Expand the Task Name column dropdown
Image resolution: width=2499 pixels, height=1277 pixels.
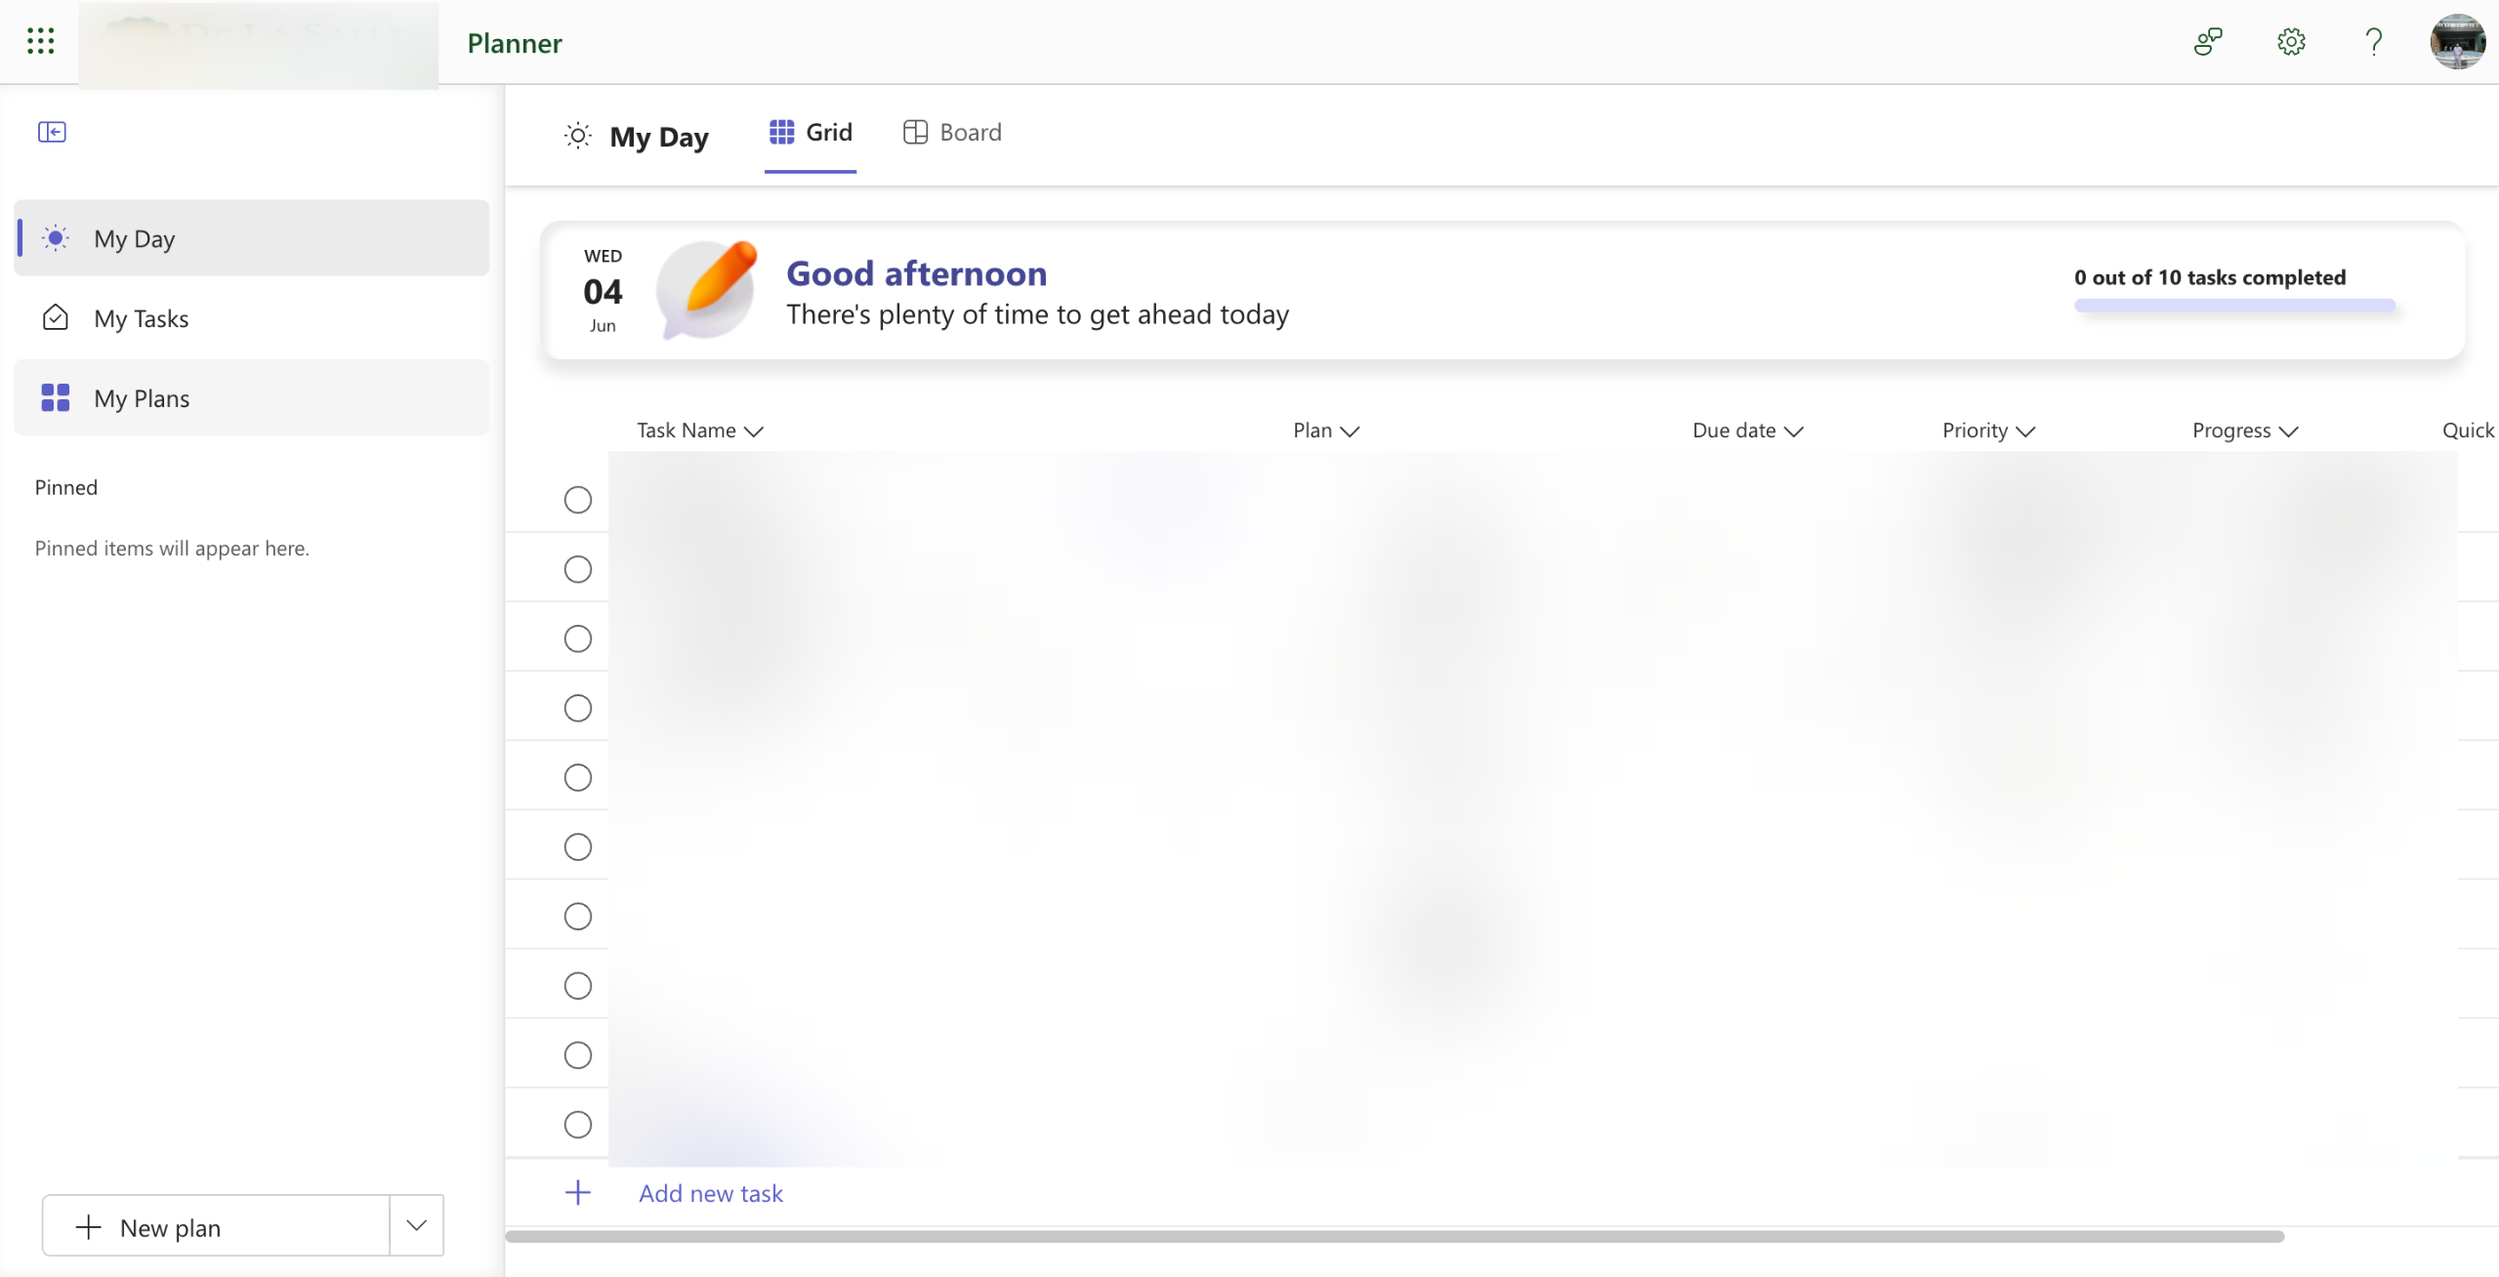click(754, 432)
